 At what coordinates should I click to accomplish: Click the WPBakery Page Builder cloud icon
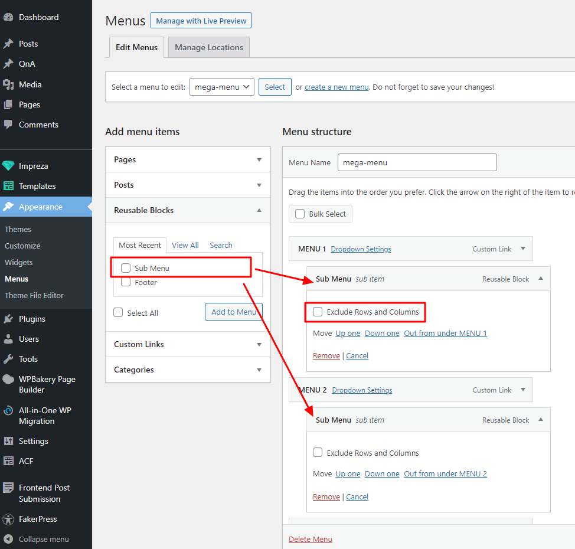[x=8, y=379]
